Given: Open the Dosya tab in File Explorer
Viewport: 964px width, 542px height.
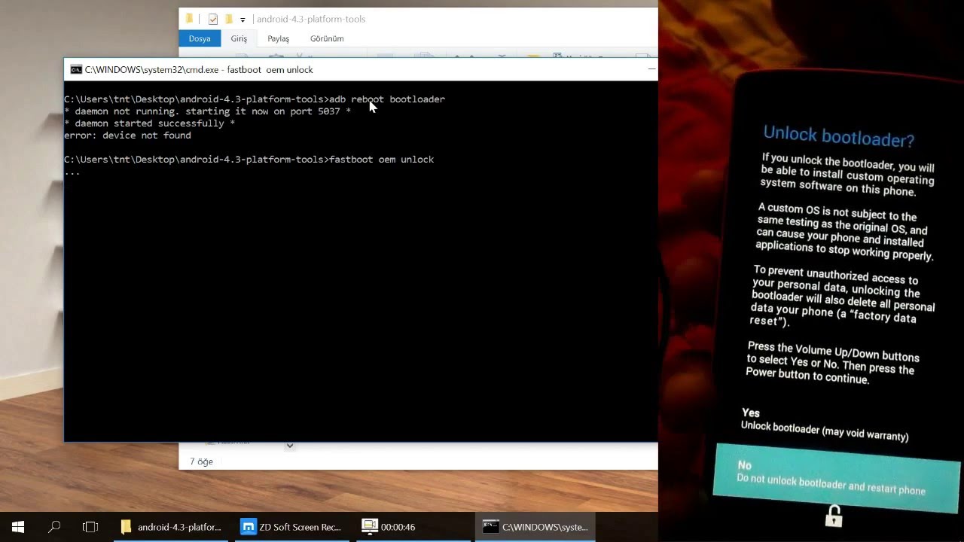Looking at the screenshot, I should coord(200,38).
